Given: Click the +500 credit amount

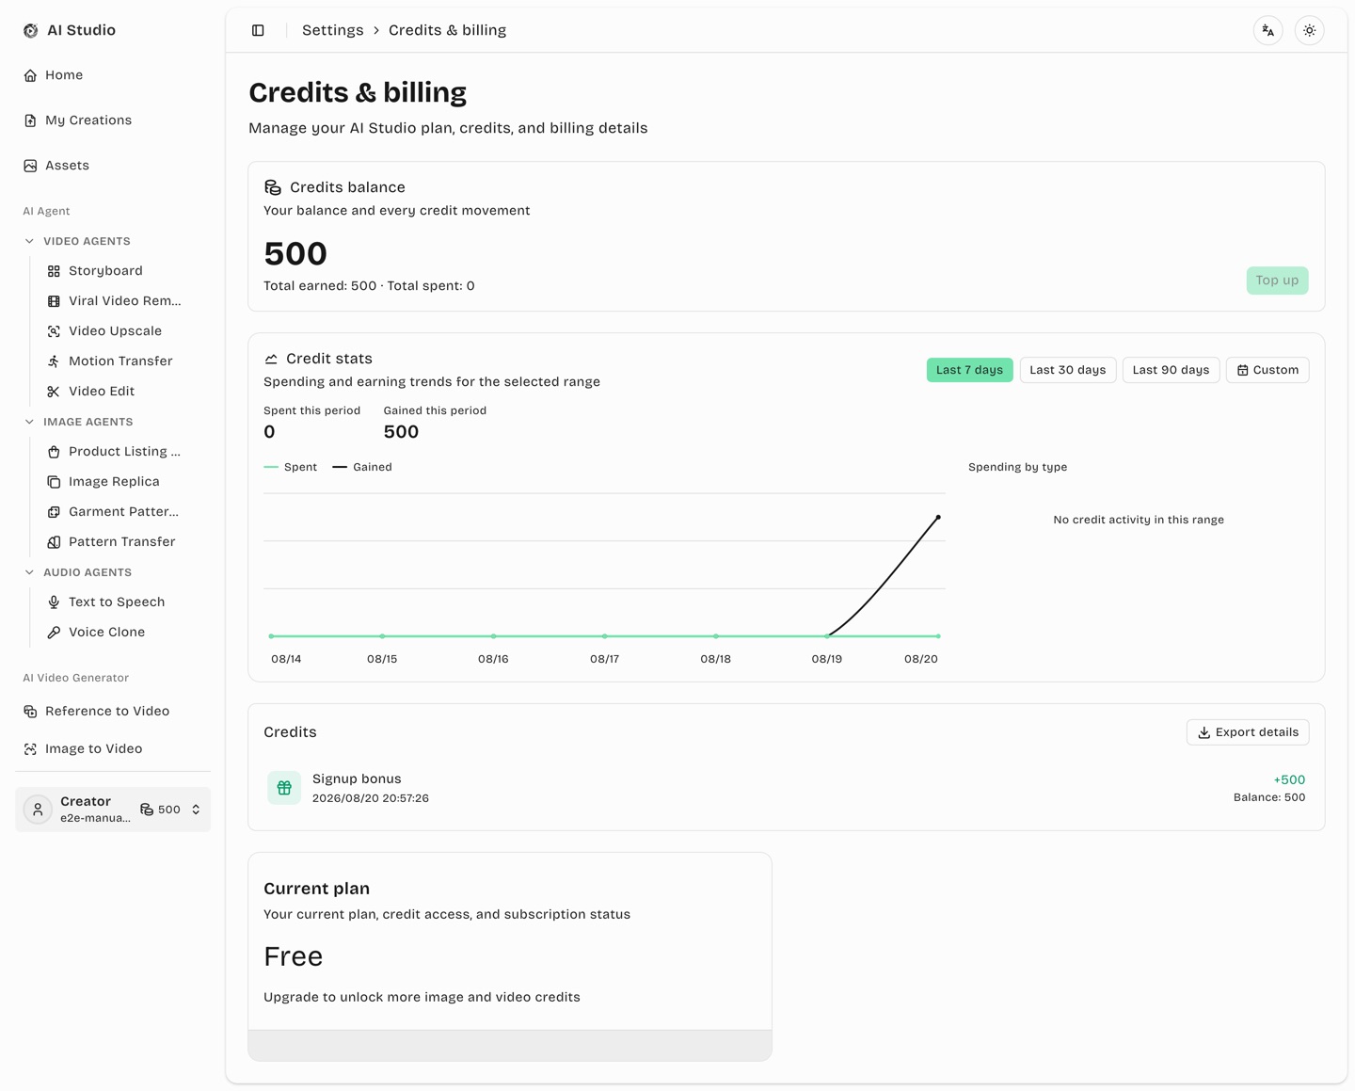Looking at the screenshot, I should click(1289, 780).
